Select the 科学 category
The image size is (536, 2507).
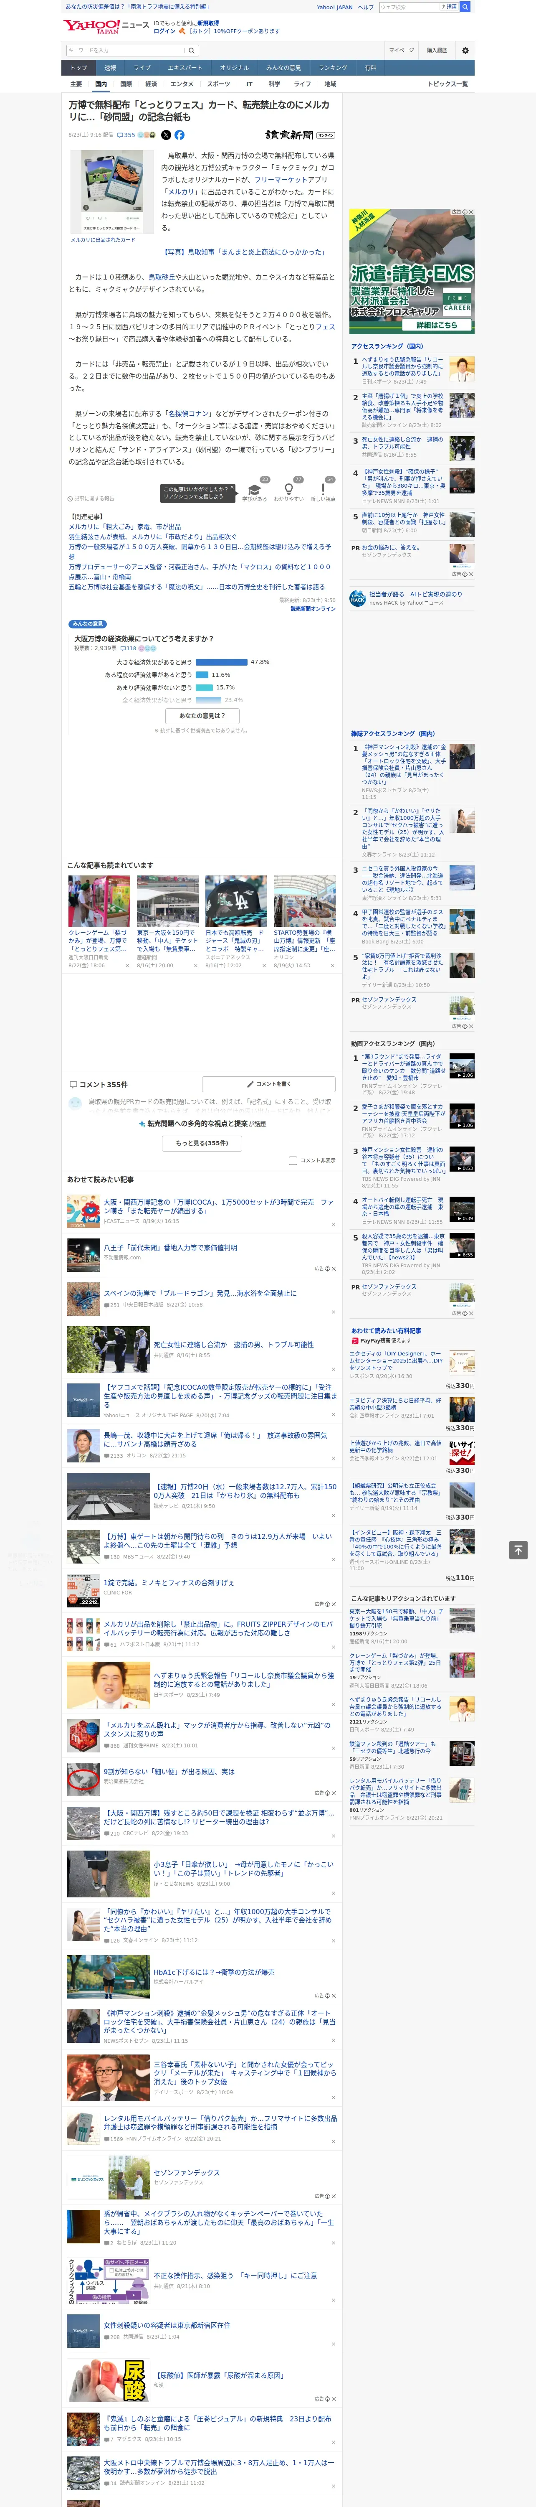(x=274, y=84)
